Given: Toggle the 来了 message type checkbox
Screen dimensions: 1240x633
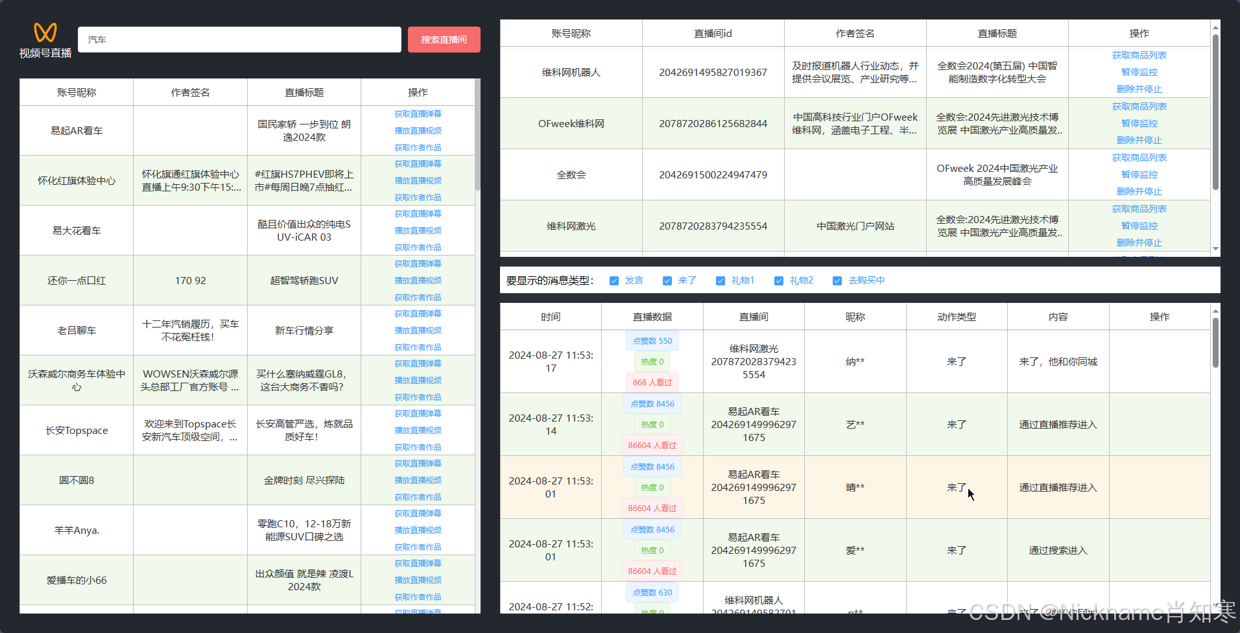Looking at the screenshot, I should 667,281.
